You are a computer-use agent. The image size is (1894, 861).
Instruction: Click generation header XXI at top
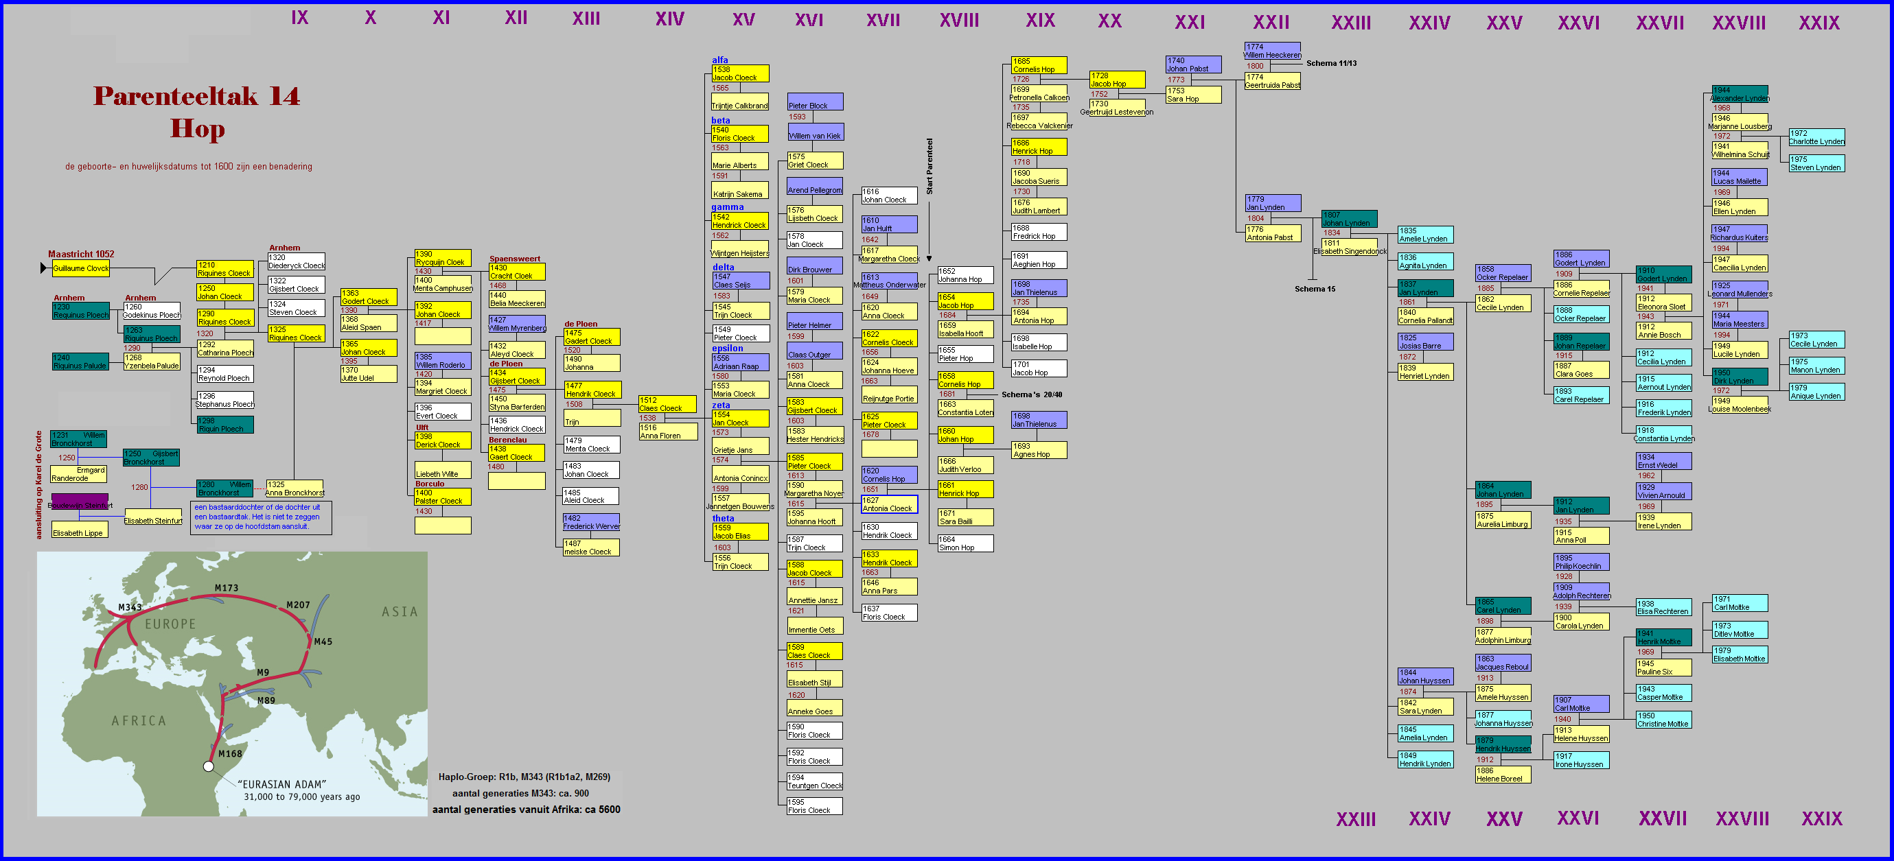(x=1190, y=22)
